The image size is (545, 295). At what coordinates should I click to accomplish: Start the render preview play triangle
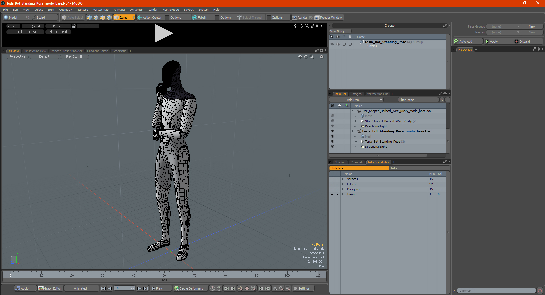pos(163,33)
